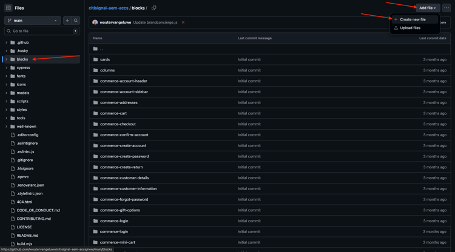Click commerce-create-return folder name
This screenshot has width=455, height=252.
coord(121,167)
